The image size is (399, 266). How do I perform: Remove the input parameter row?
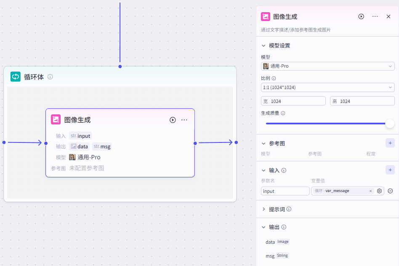389,191
